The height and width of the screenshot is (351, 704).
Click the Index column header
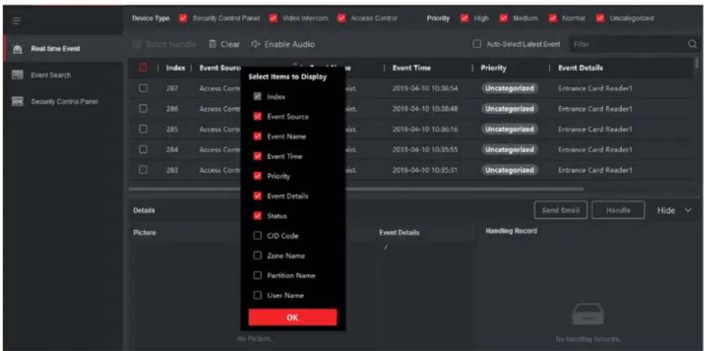tap(176, 68)
